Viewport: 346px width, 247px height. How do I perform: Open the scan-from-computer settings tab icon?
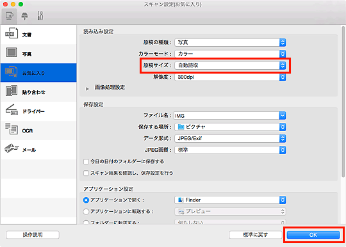pyautogui.click(x=9, y=16)
